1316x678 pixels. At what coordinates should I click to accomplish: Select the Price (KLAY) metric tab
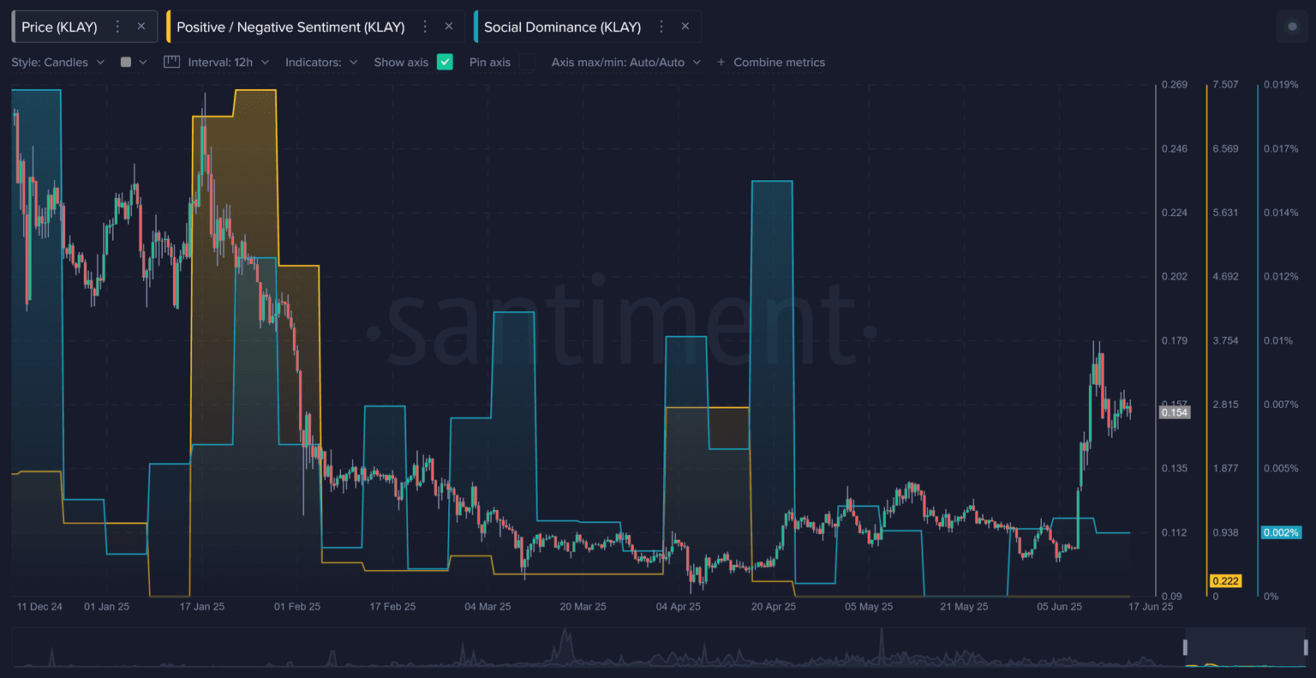(60, 27)
